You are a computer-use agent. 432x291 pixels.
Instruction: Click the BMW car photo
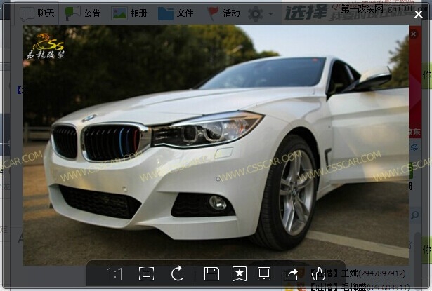coord(216,145)
